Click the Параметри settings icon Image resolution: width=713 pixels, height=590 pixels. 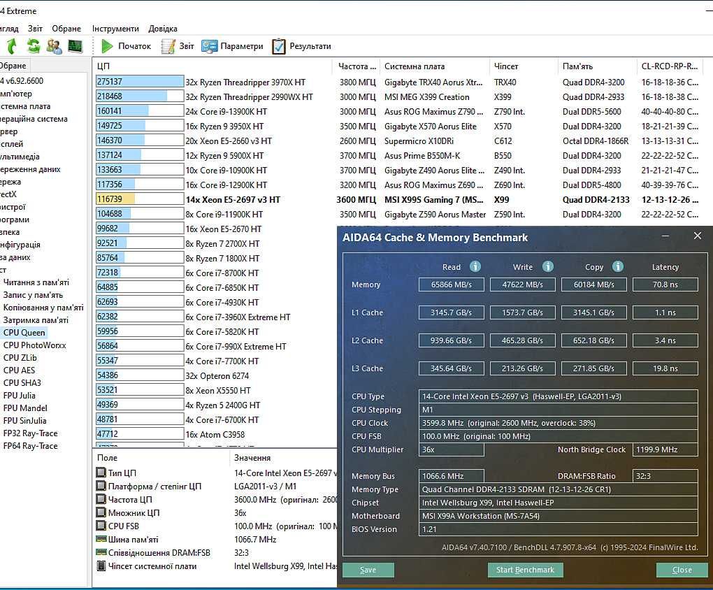(x=209, y=46)
